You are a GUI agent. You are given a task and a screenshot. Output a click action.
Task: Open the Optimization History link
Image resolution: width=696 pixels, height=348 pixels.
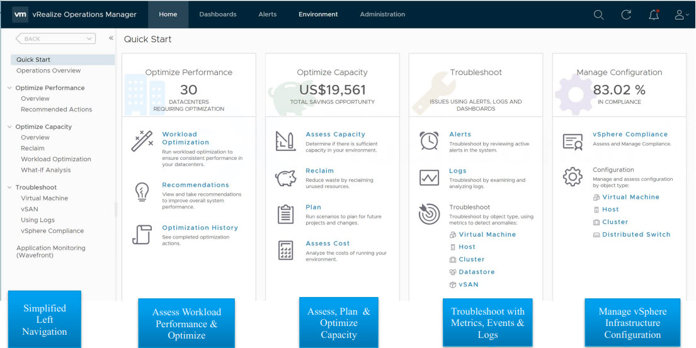coord(200,228)
